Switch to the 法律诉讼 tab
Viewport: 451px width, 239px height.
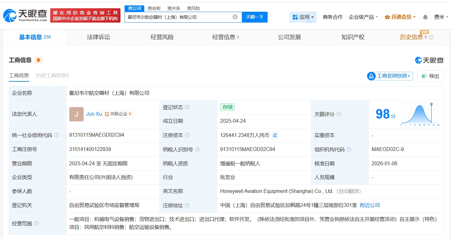coord(99,37)
